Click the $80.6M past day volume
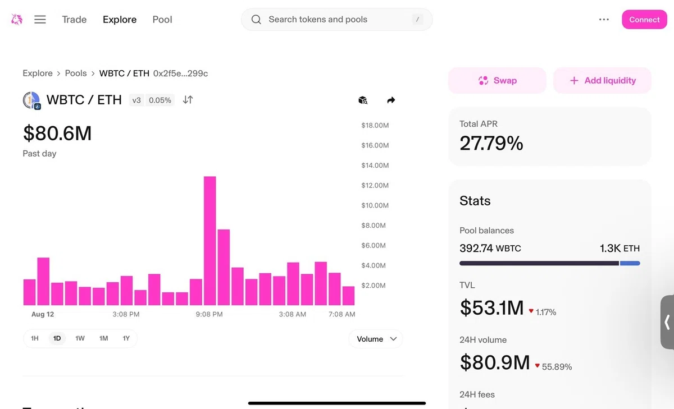Image resolution: width=674 pixels, height=409 pixels. (x=57, y=134)
